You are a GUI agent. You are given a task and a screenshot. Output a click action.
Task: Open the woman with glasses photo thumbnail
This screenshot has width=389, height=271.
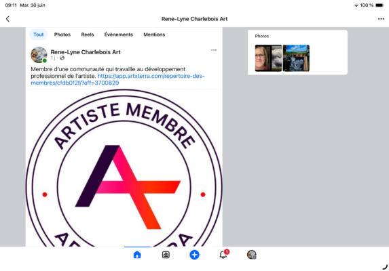[268, 58]
